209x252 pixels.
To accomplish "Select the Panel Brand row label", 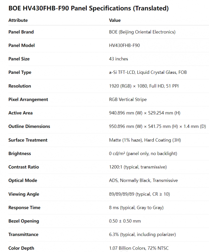I will coord(21,32).
